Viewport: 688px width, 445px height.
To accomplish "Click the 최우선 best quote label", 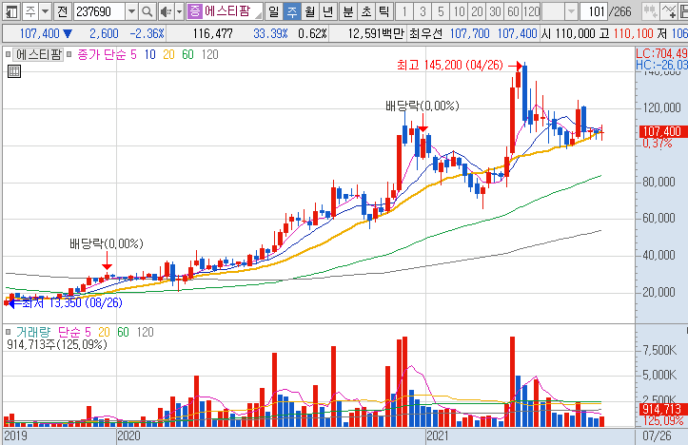I will click(425, 34).
